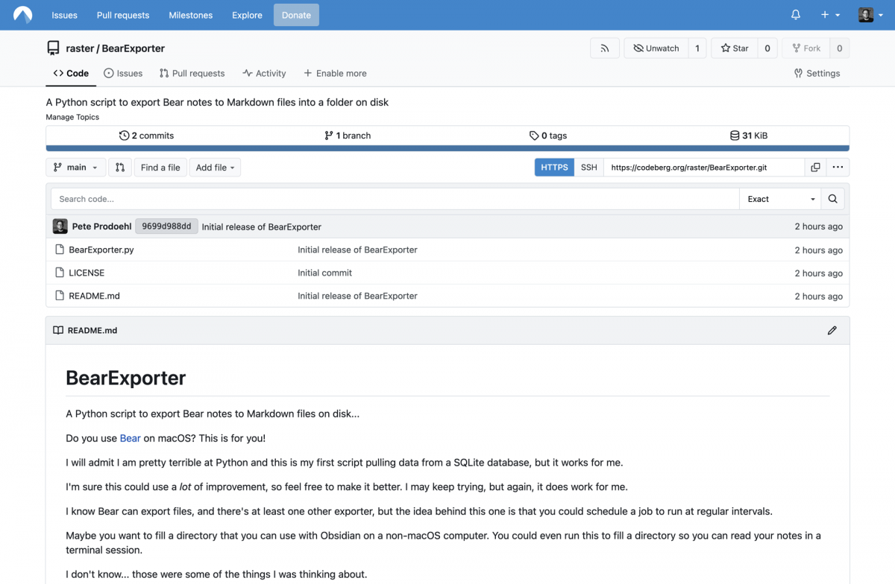Go to Issues in the top navigation
This screenshot has height=584, width=895.
coord(64,15)
